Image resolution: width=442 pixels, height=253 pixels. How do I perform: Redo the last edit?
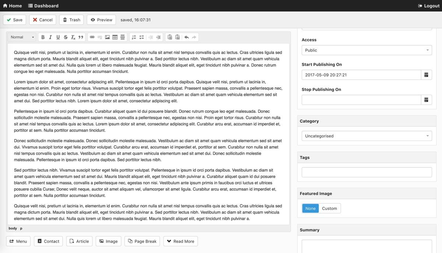coord(194,37)
